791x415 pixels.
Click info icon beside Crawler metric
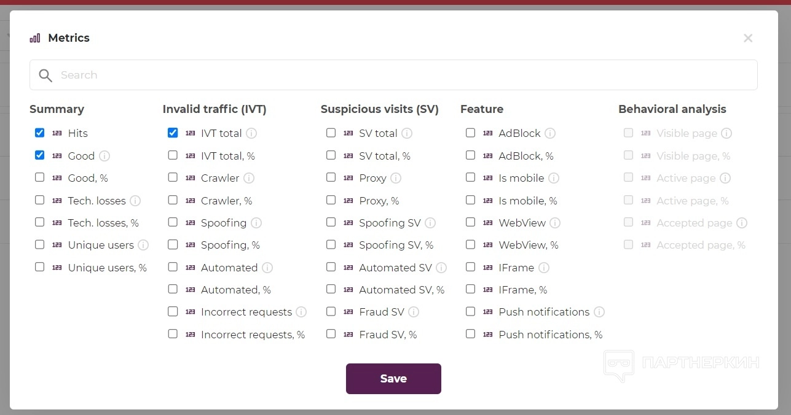pyautogui.click(x=249, y=178)
